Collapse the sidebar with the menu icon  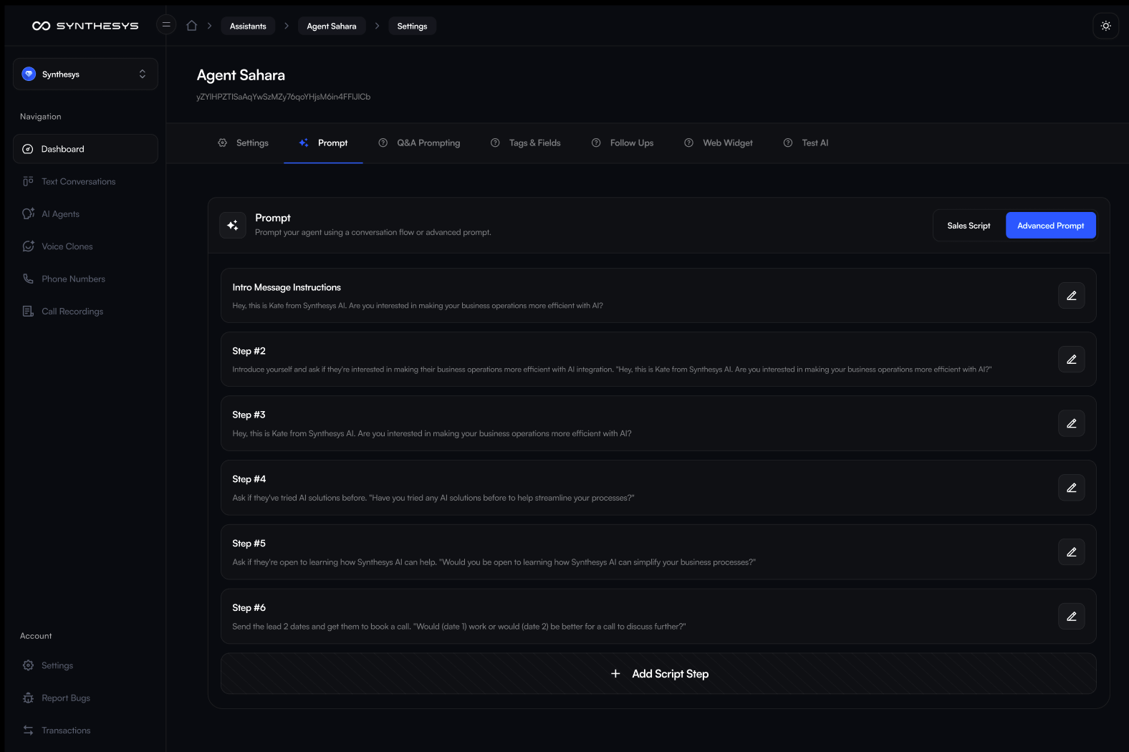(x=166, y=25)
